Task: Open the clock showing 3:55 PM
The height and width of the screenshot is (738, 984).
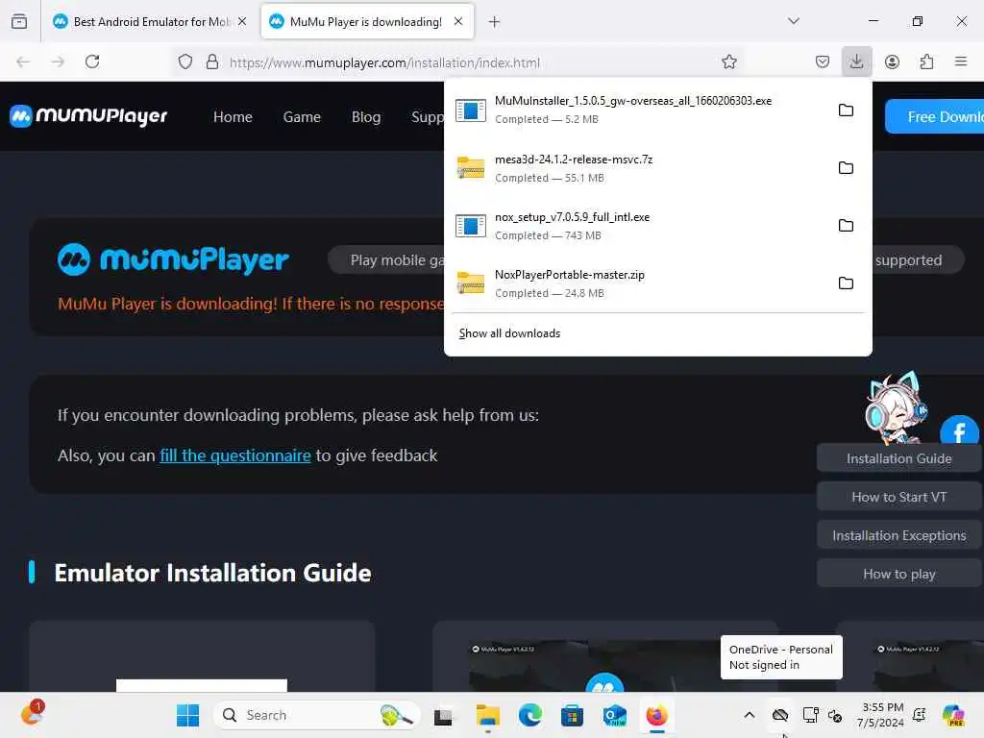Action: [x=881, y=715]
